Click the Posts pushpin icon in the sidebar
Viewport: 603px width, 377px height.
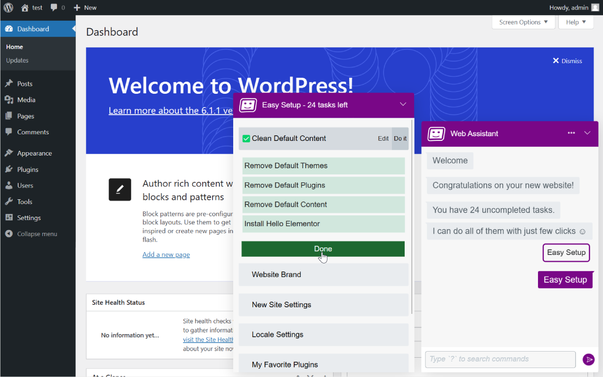(9, 84)
